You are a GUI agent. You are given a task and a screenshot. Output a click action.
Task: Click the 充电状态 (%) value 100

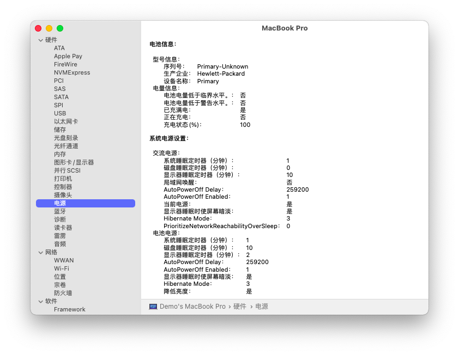point(245,125)
